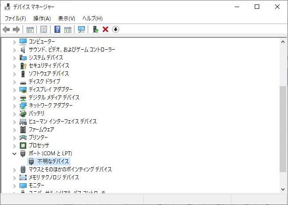Expand サウンド、ビデオ、およびゲーム コントローラー
This screenshot has height=205, width=288.
click(x=15, y=50)
